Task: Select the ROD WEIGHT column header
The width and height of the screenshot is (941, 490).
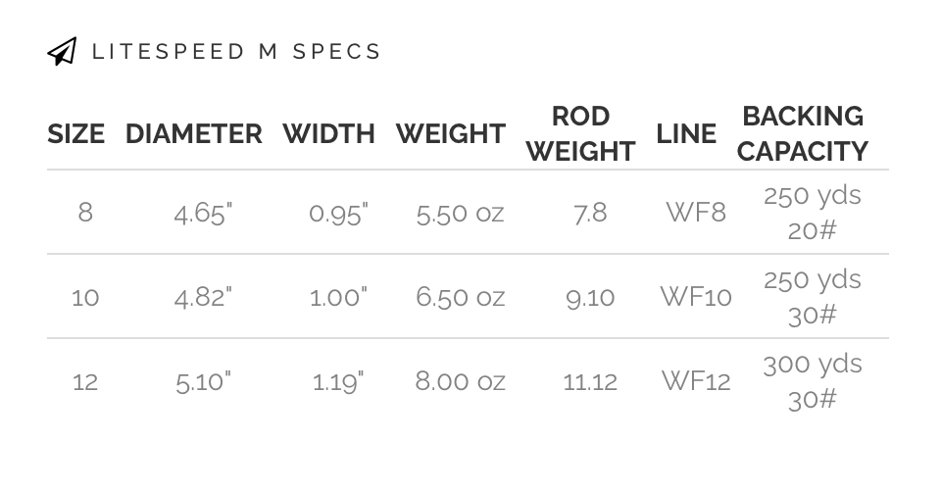Action: [581, 133]
